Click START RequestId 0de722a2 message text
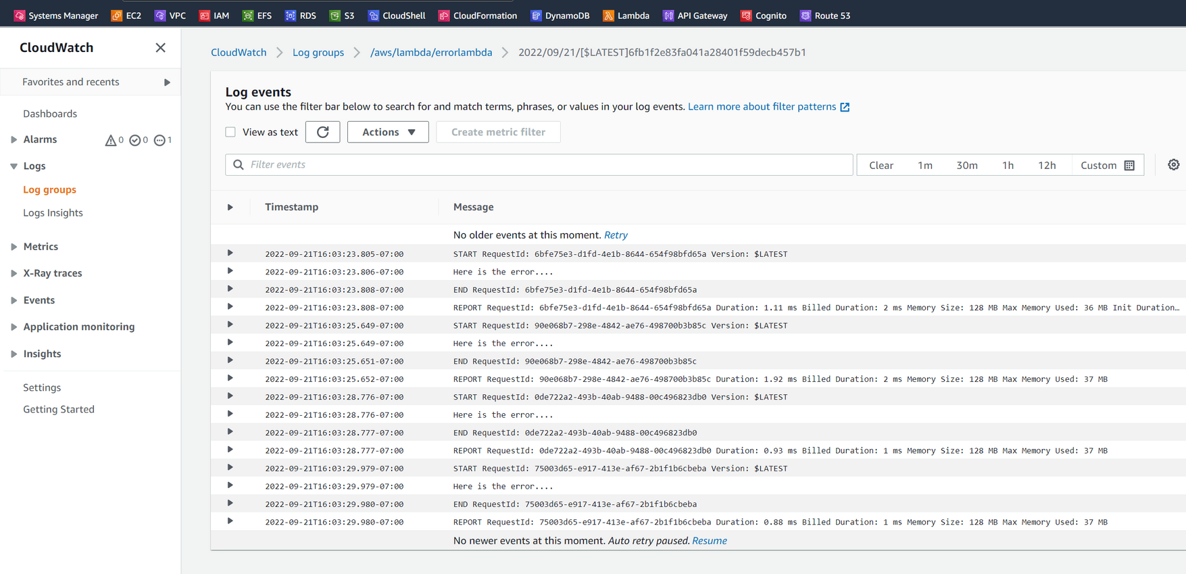The image size is (1186, 574). pyautogui.click(x=620, y=397)
